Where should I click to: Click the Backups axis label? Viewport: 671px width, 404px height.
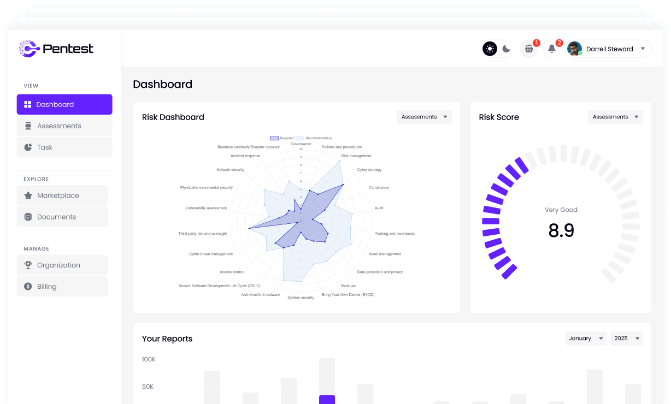point(349,286)
